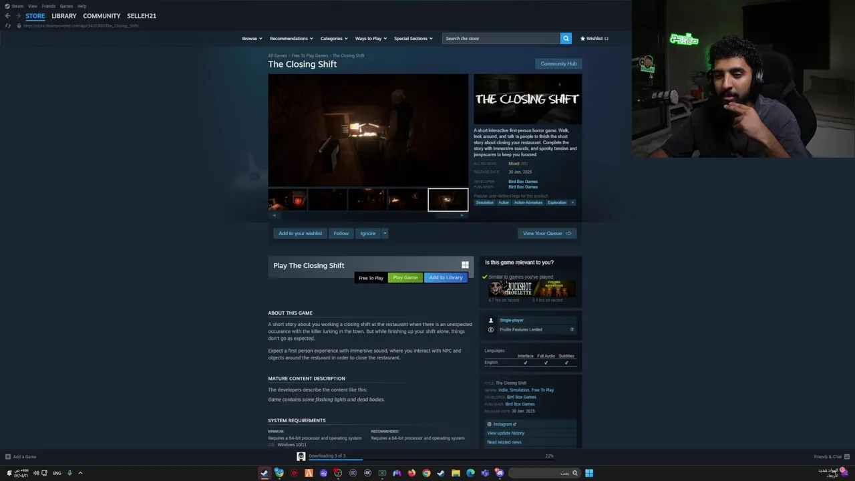Viewport: 855px width, 481px height.
Task: Open the Friends menu
Action: point(49,6)
